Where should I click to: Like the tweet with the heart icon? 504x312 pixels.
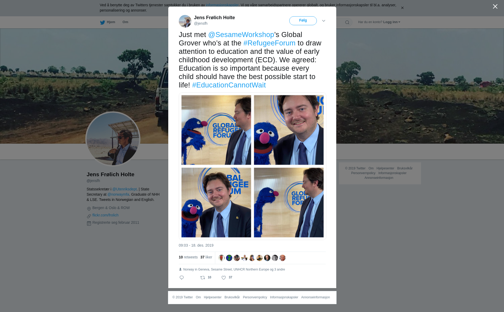click(x=224, y=278)
